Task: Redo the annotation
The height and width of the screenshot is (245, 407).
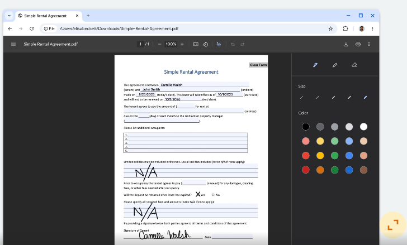Action: tap(243, 44)
